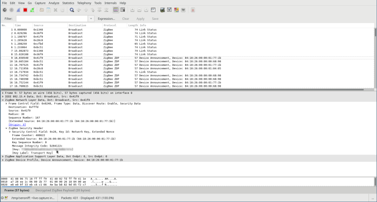Reset text to normal size
Screen dimensions: 377x202
tap(146, 10)
